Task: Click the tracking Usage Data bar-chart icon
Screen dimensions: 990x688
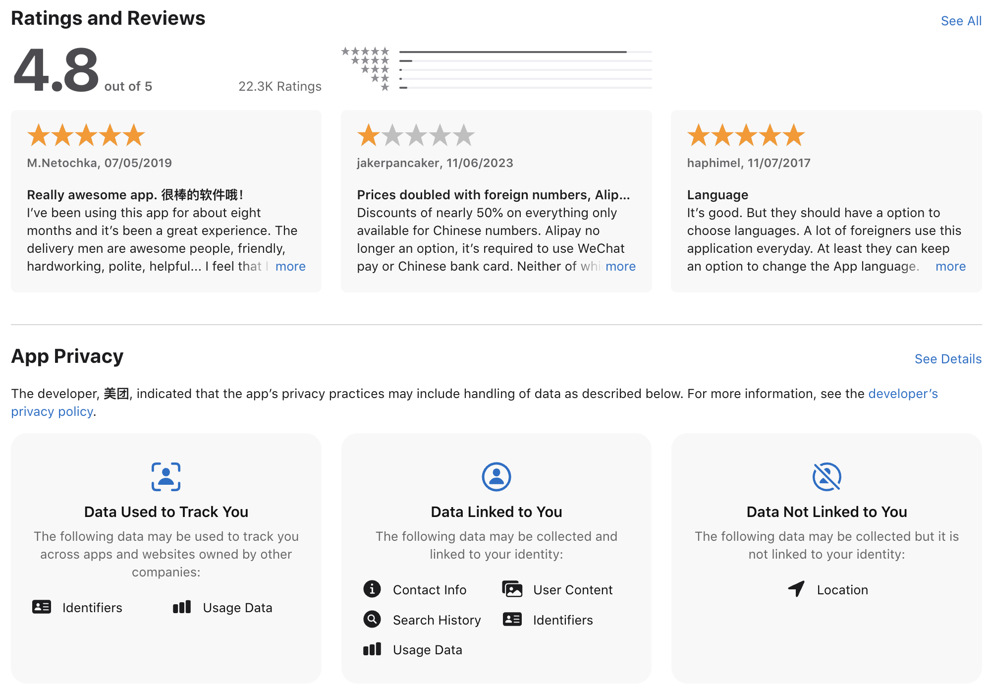Action: click(182, 607)
